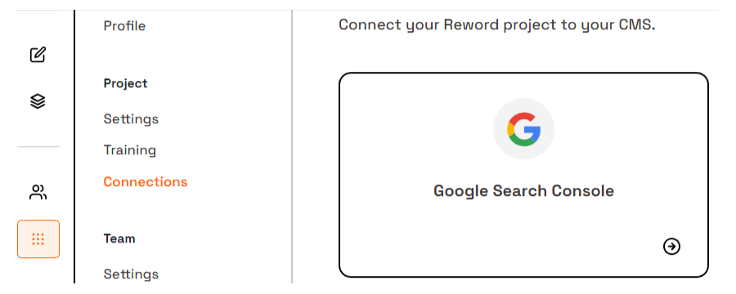Image resolution: width=736 pixels, height=294 pixels.
Task: Open the stacked layers icon in sidebar
Action: pyautogui.click(x=38, y=100)
